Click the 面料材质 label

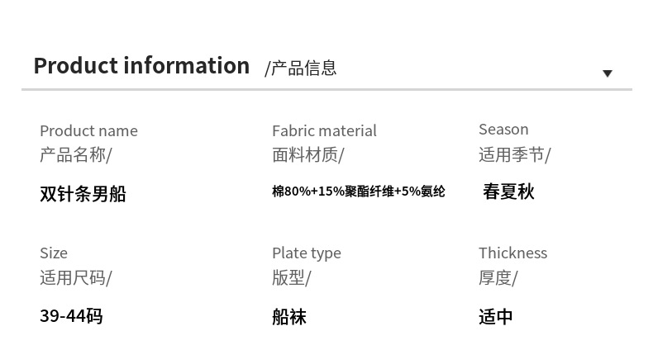point(307,154)
